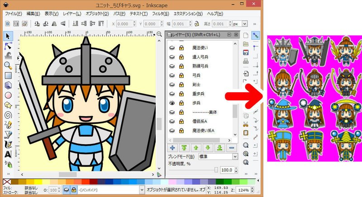The height and width of the screenshot is (197, 362).
Task: Lower selection to bottom icon
Action: point(75,23)
